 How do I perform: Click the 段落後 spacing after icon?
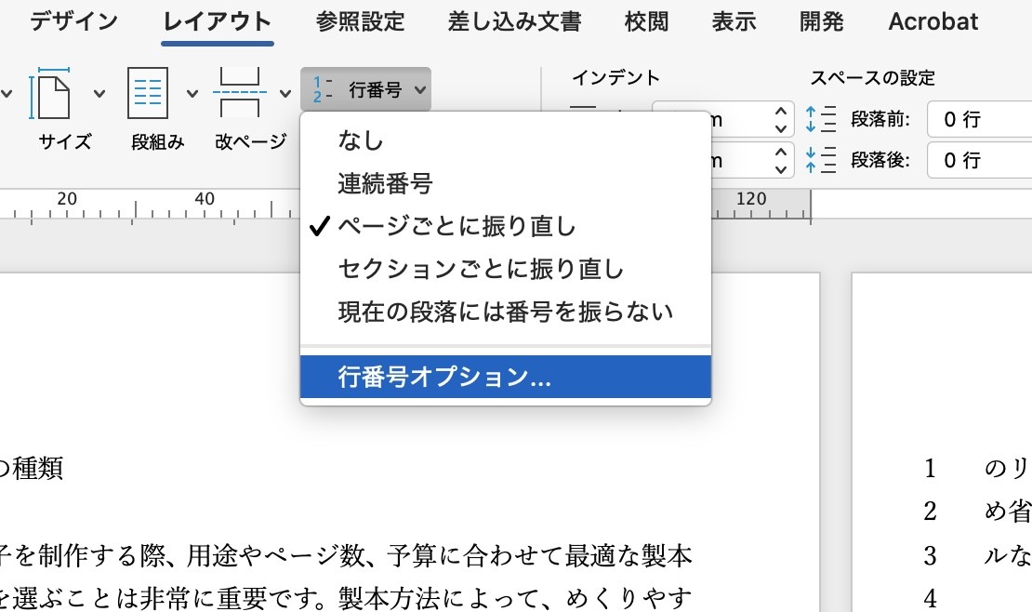click(820, 160)
